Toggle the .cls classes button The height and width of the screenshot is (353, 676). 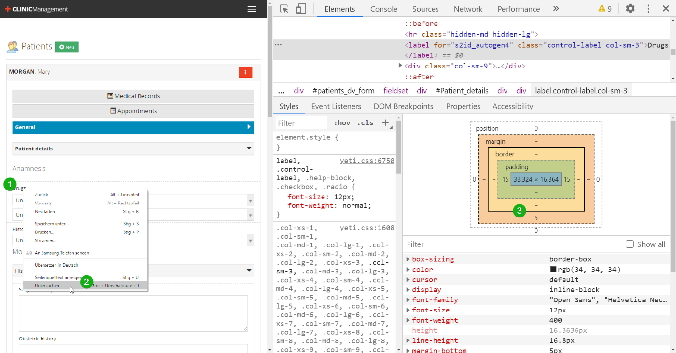pos(365,123)
